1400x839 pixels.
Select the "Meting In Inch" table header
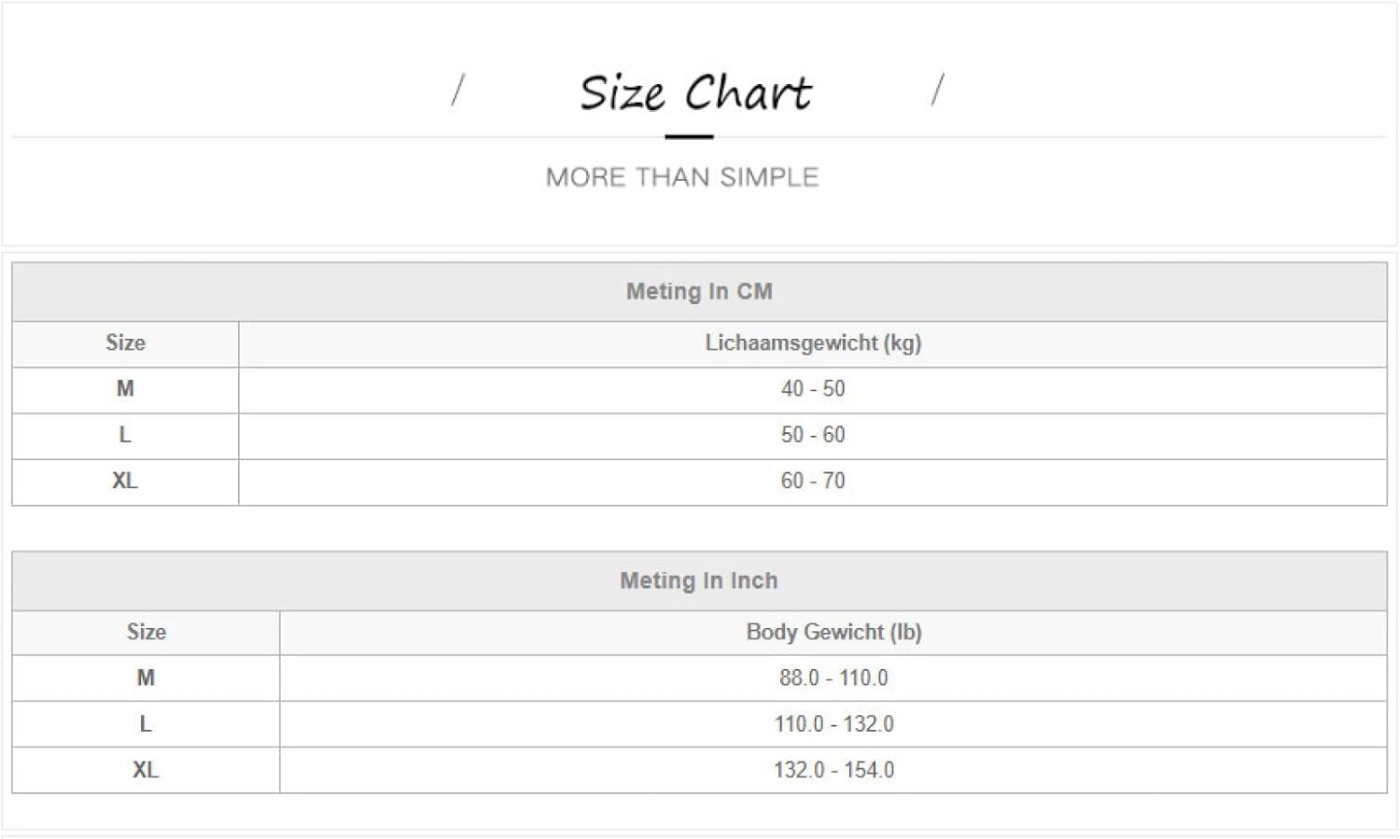[699, 580]
